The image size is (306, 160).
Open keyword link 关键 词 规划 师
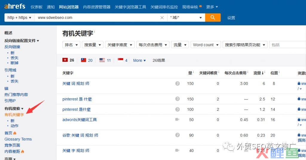(76, 83)
